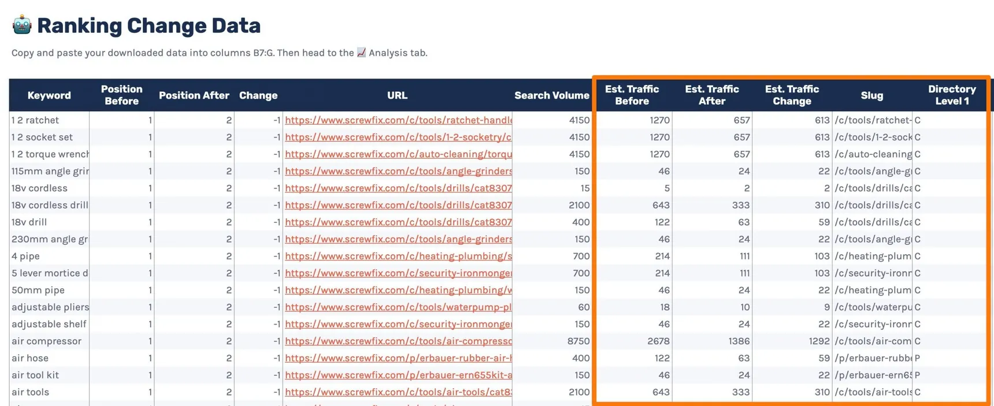Select the Est. Traffic After header
This screenshot has height=406, width=994.
tap(712, 95)
